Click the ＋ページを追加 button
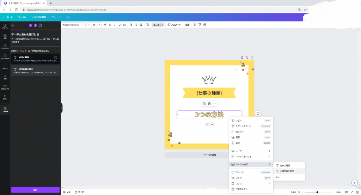 pyautogui.click(x=209, y=155)
